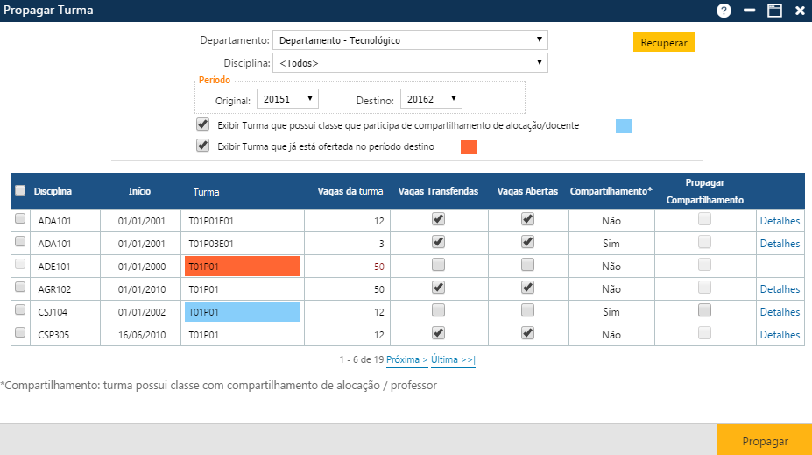Uncheck the show shared allocation classes option
Image resolution: width=812 pixels, height=455 pixels.
[203, 124]
